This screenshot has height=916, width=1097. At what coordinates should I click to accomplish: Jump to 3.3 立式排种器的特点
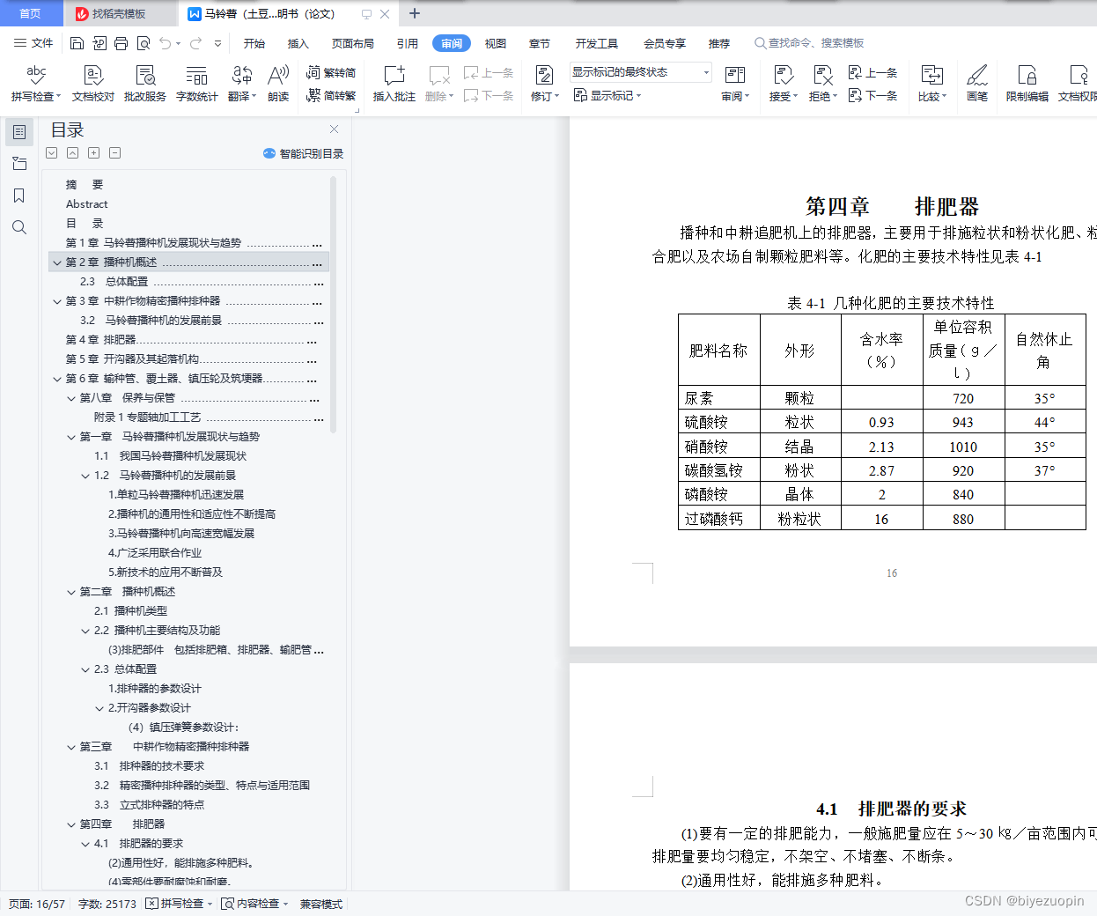pos(149,805)
